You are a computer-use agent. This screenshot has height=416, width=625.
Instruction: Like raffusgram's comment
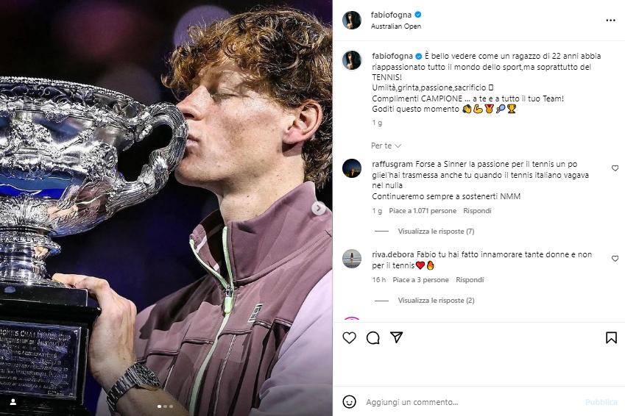coord(615,168)
